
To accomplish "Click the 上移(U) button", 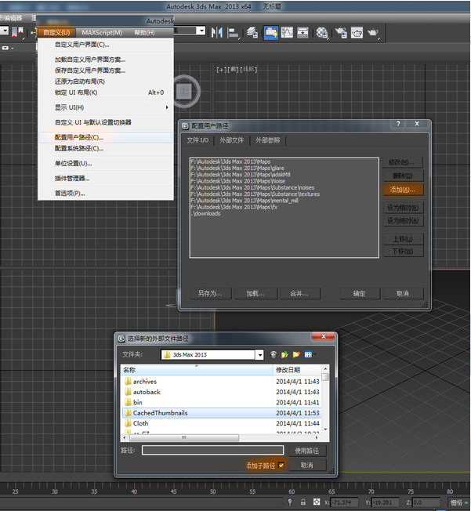I will pos(403,239).
